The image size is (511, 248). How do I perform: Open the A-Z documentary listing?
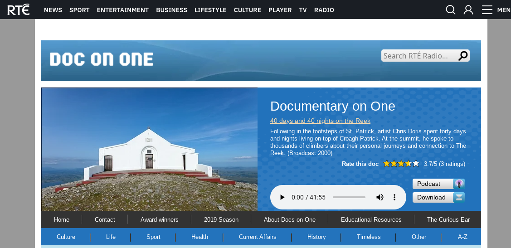pyautogui.click(x=462, y=237)
